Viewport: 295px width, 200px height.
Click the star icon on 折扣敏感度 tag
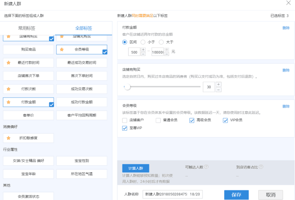click(x=8, y=138)
